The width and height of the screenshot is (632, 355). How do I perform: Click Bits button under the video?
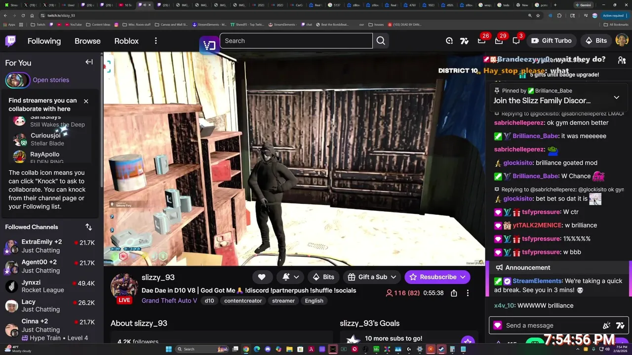pyautogui.click(x=324, y=277)
